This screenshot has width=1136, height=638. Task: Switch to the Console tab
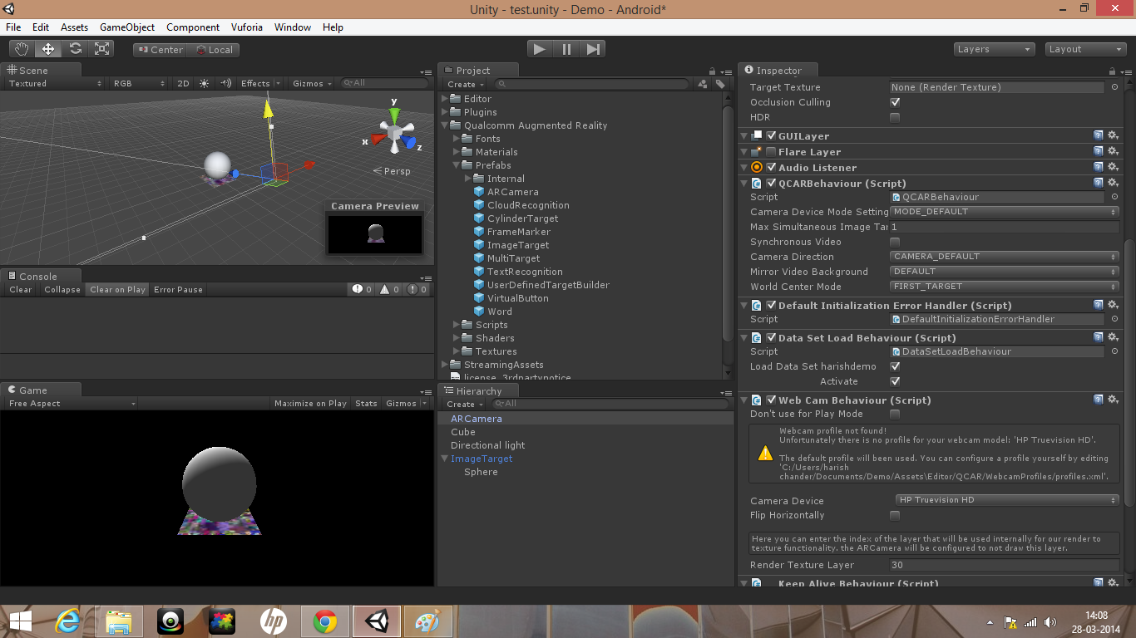(39, 277)
